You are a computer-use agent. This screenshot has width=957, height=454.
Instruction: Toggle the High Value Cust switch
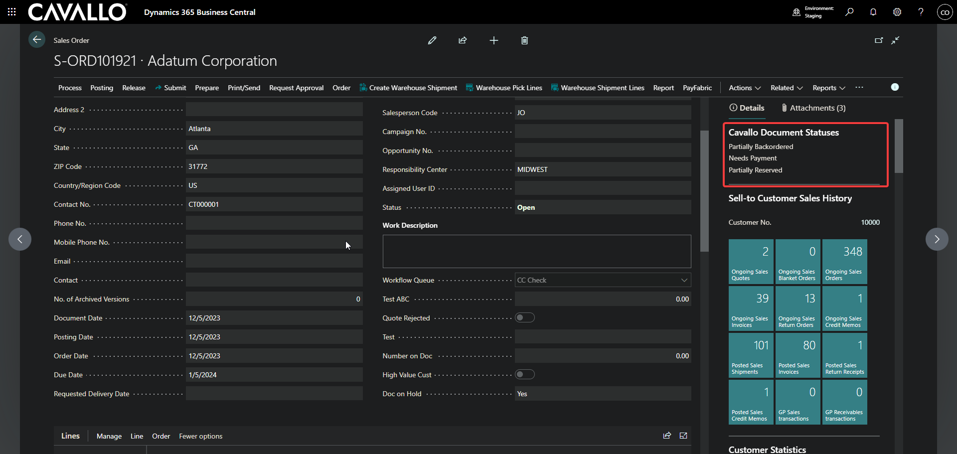pos(524,375)
